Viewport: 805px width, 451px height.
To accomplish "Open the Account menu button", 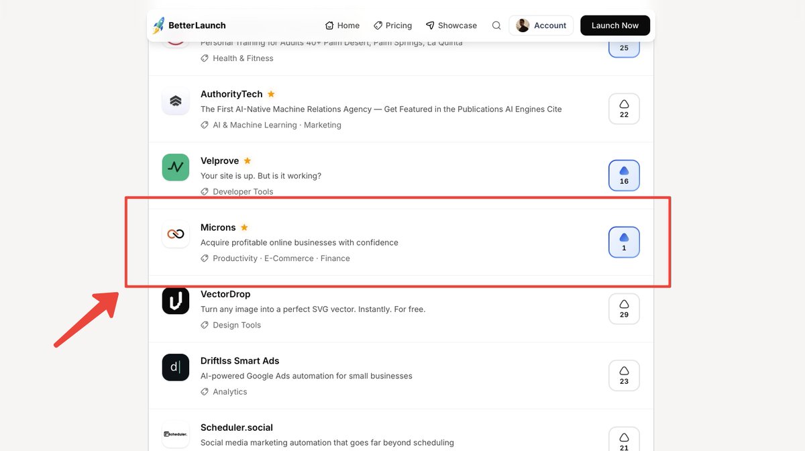I will tap(541, 26).
